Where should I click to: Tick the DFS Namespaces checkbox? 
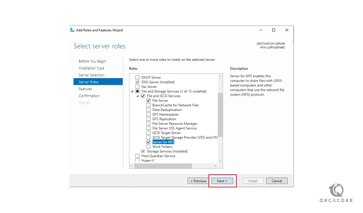[149, 115]
